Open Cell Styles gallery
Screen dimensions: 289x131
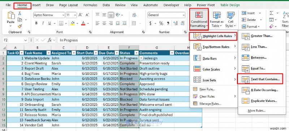tap(230, 19)
